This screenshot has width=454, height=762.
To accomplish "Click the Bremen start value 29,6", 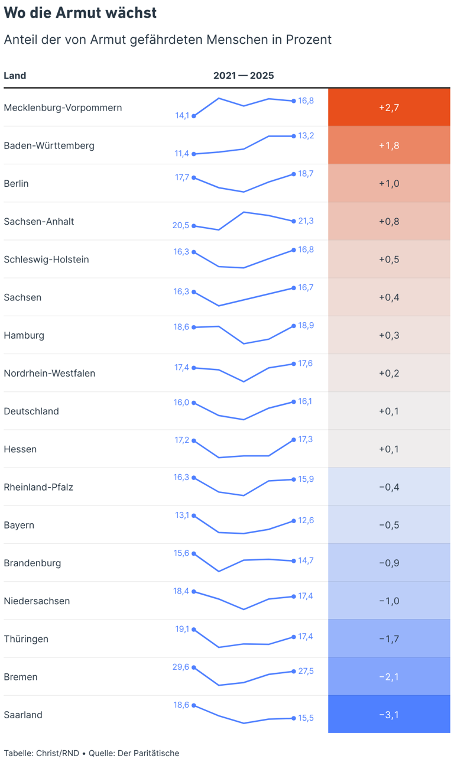I will [181, 667].
